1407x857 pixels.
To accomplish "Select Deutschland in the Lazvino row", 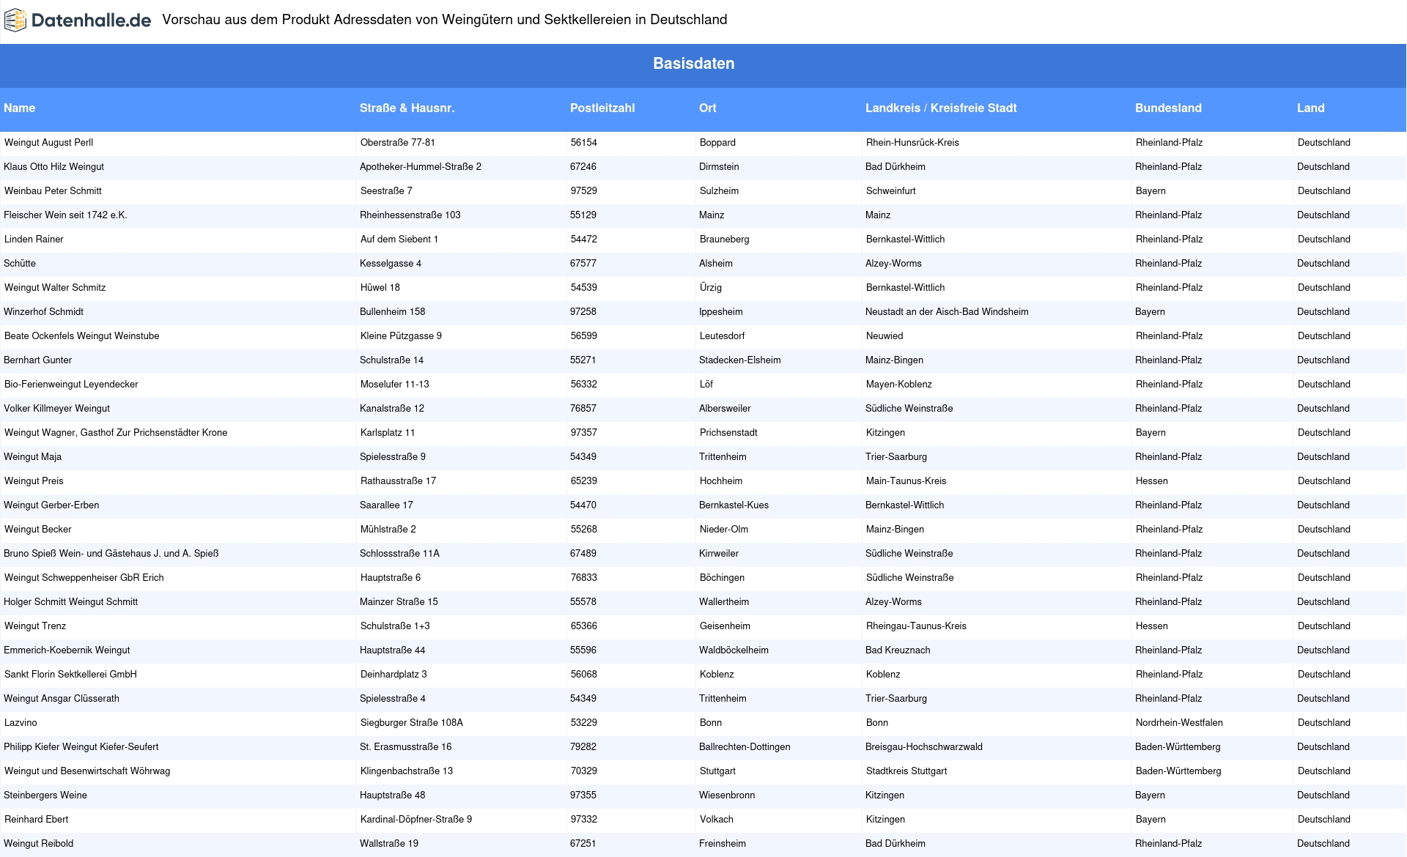I will pyautogui.click(x=1324, y=723).
